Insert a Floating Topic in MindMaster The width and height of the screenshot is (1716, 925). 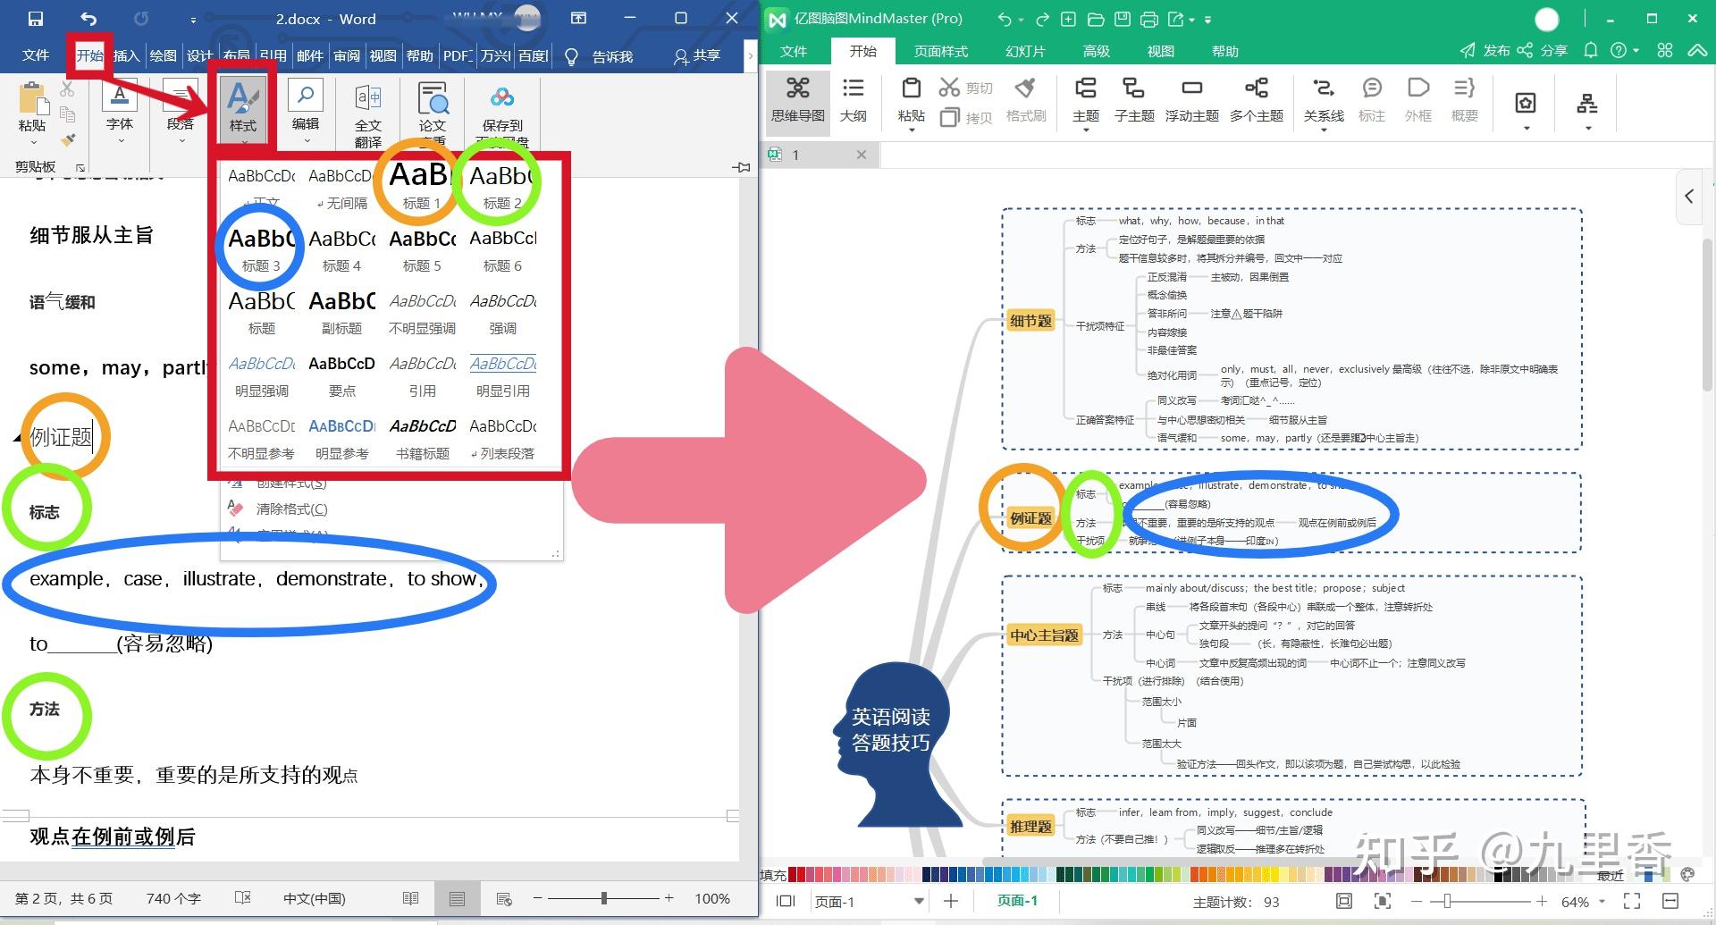[x=1191, y=98]
